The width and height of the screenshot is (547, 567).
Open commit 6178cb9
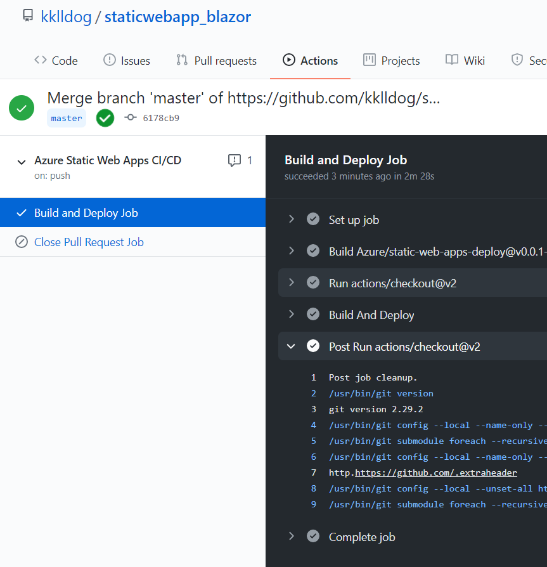161,118
